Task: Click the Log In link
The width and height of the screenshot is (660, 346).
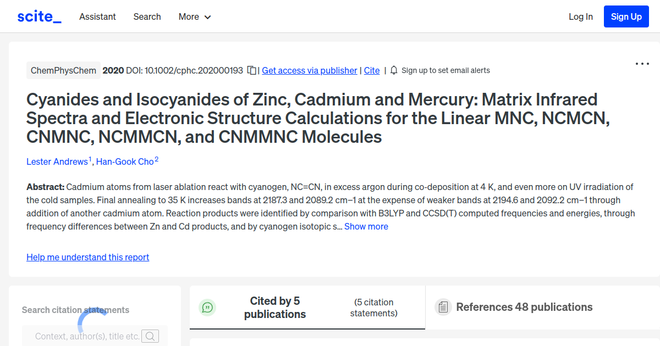Action: click(x=580, y=16)
